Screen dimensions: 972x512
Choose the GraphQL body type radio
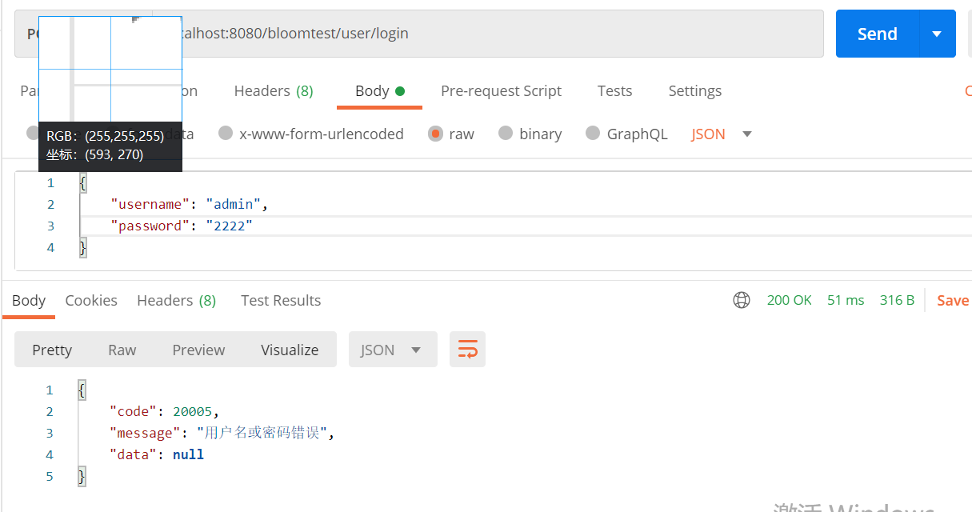tap(593, 134)
